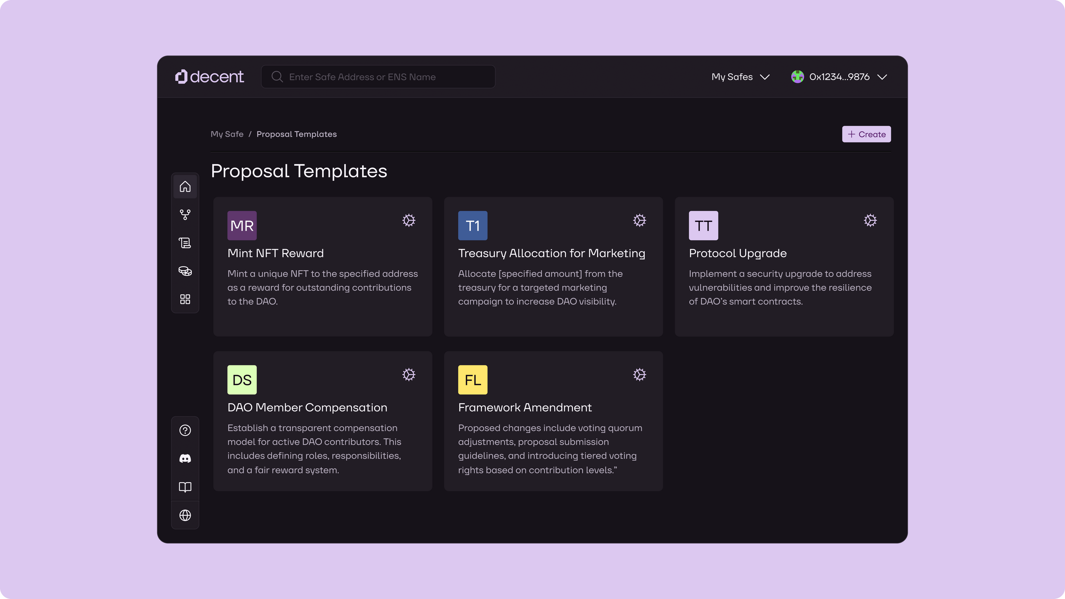Screen dimensions: 1065x599
Task: Click the help question mark icon
Action: [x=185, y=430]
